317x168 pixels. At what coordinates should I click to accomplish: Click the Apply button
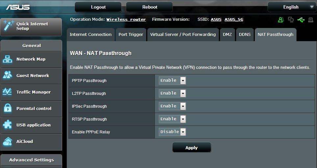191,148
